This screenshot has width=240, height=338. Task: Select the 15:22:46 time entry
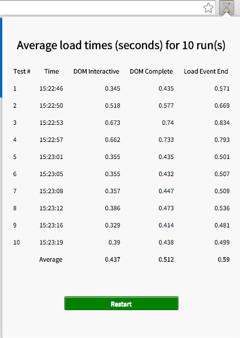51,88
